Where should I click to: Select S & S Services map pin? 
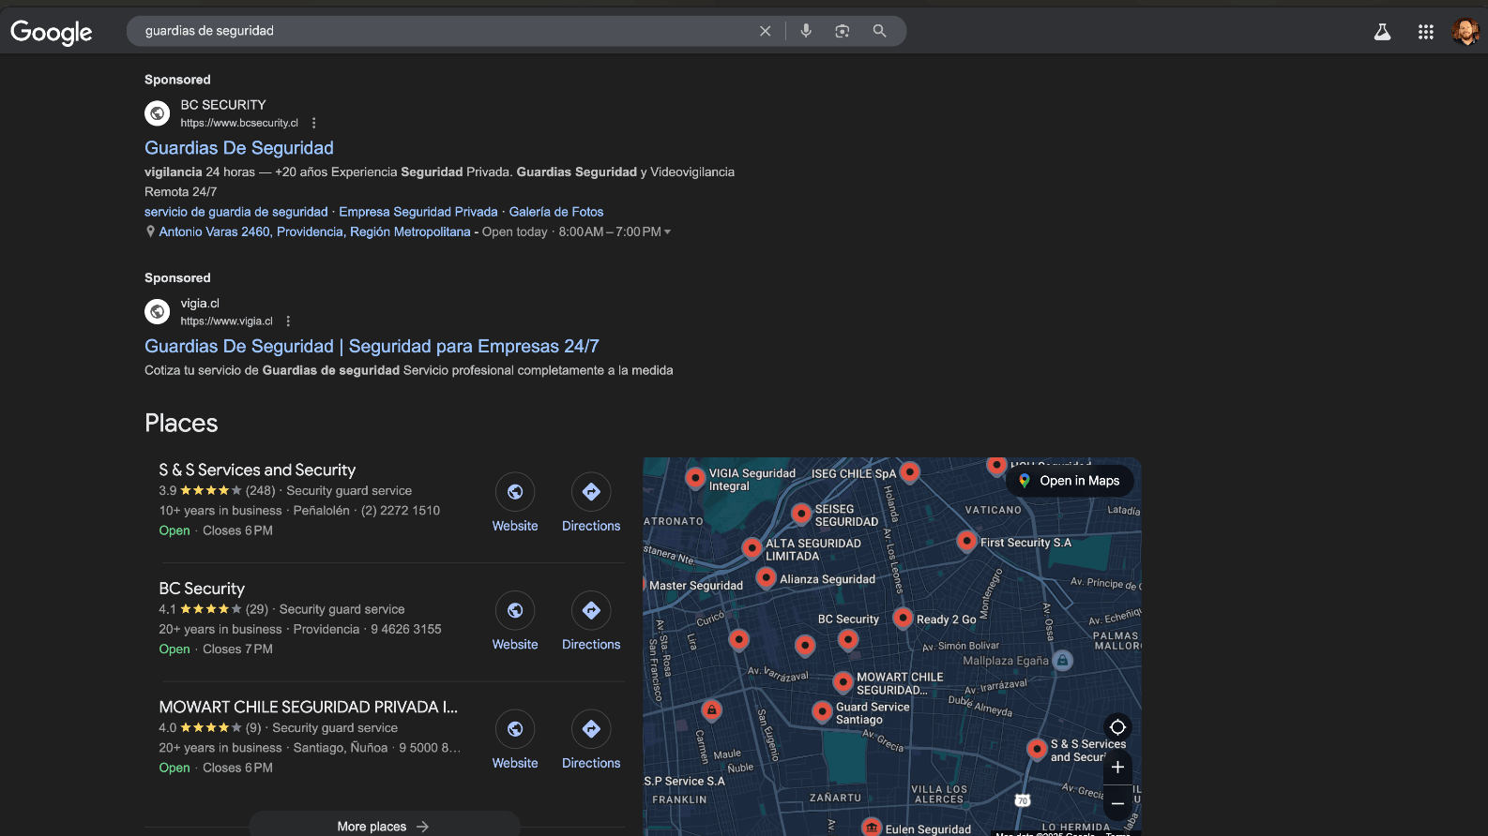click(x=1037, y=749)
